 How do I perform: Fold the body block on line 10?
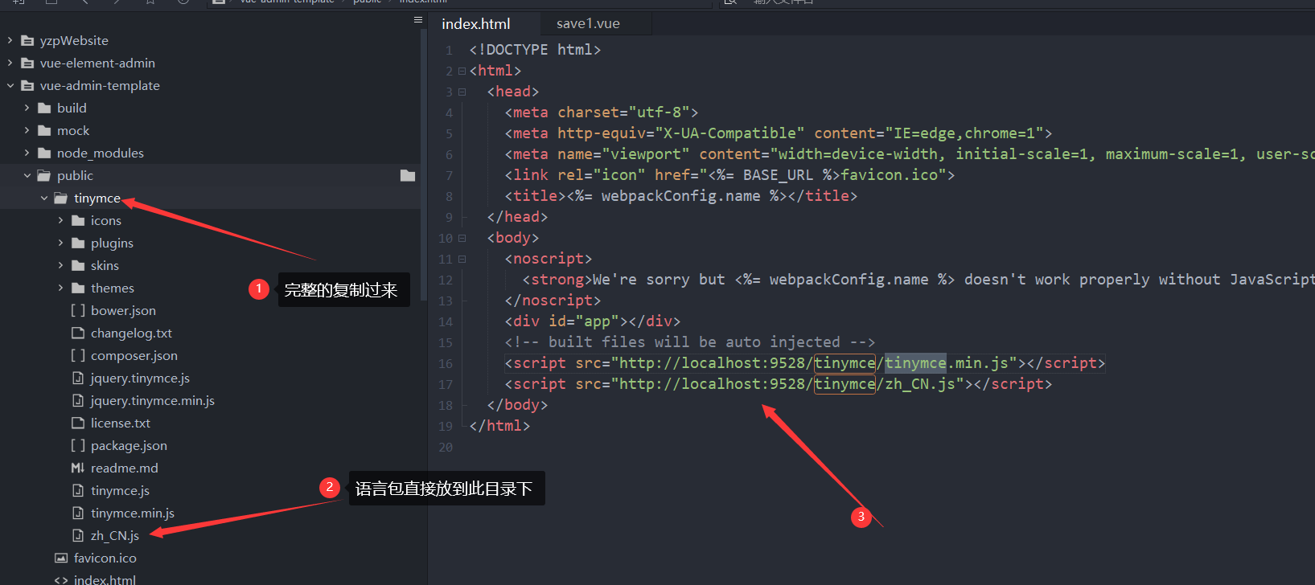pos(462,238)
